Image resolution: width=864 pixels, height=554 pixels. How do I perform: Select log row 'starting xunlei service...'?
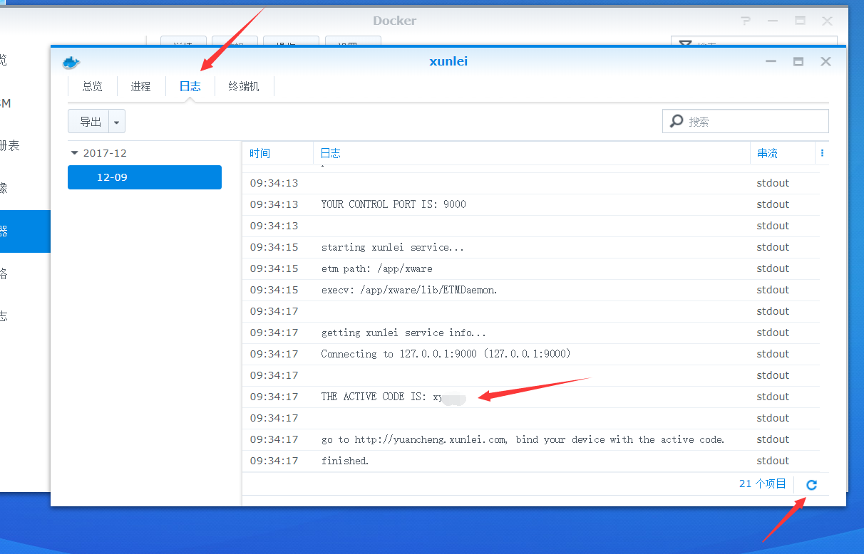531,247
